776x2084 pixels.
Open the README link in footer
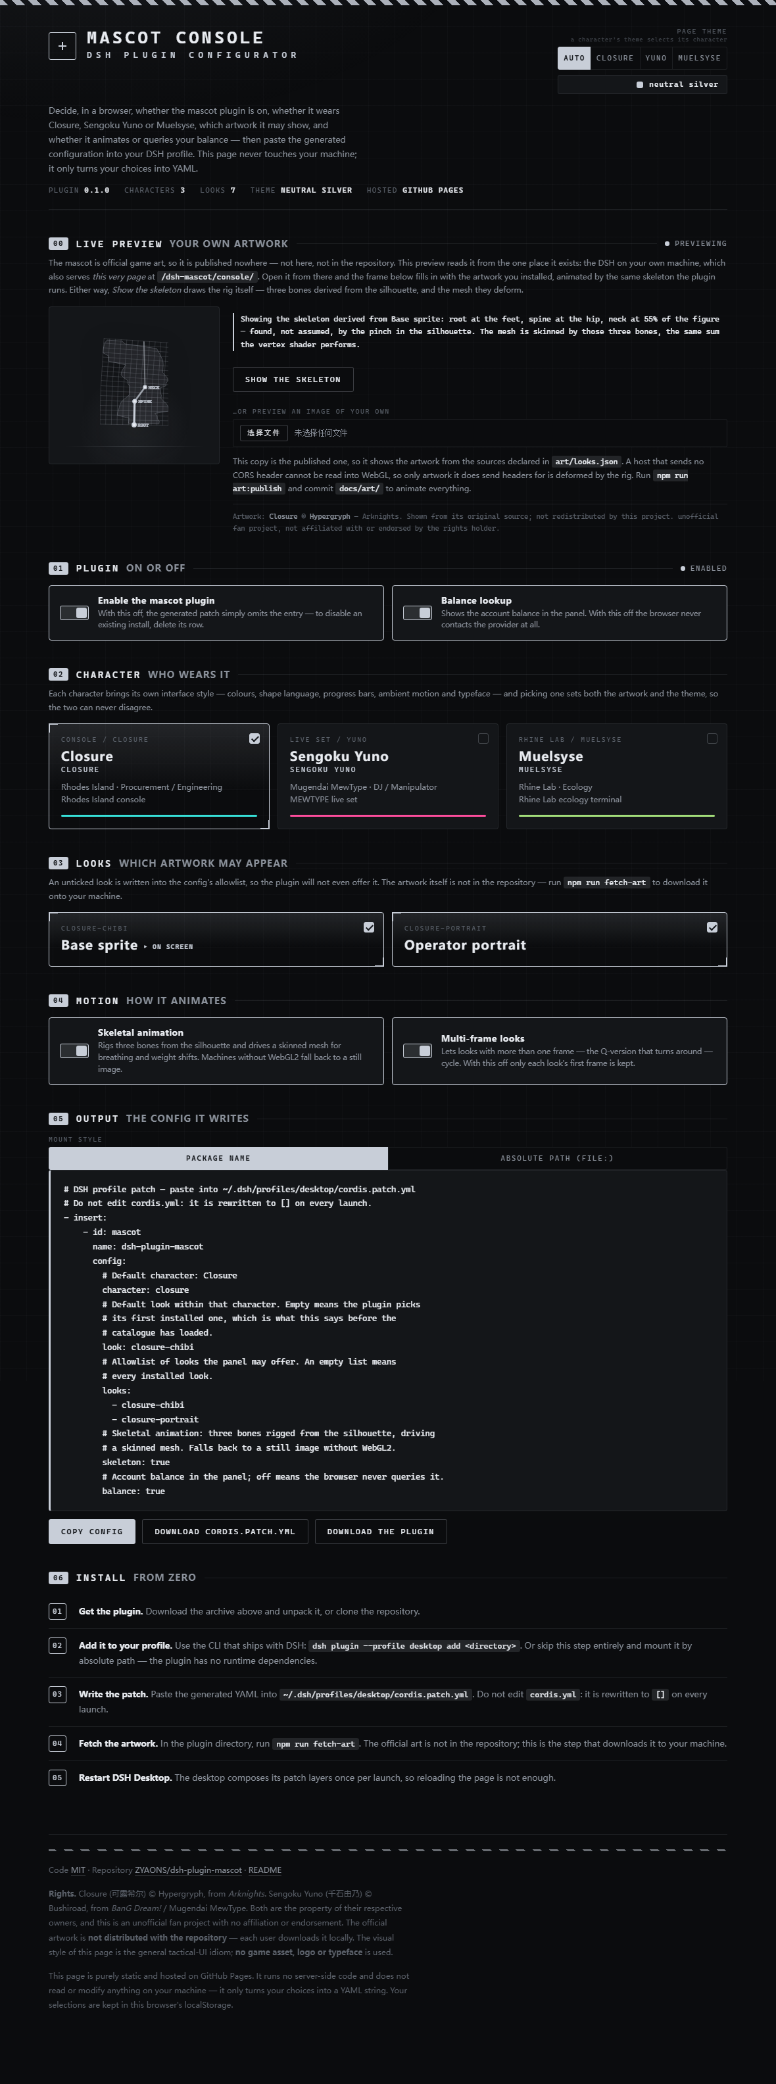pos(264,1870)
